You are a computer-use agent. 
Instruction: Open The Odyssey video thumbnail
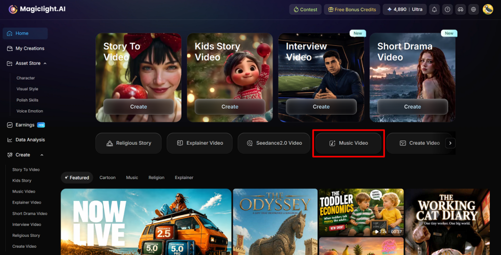coord(275,222)
